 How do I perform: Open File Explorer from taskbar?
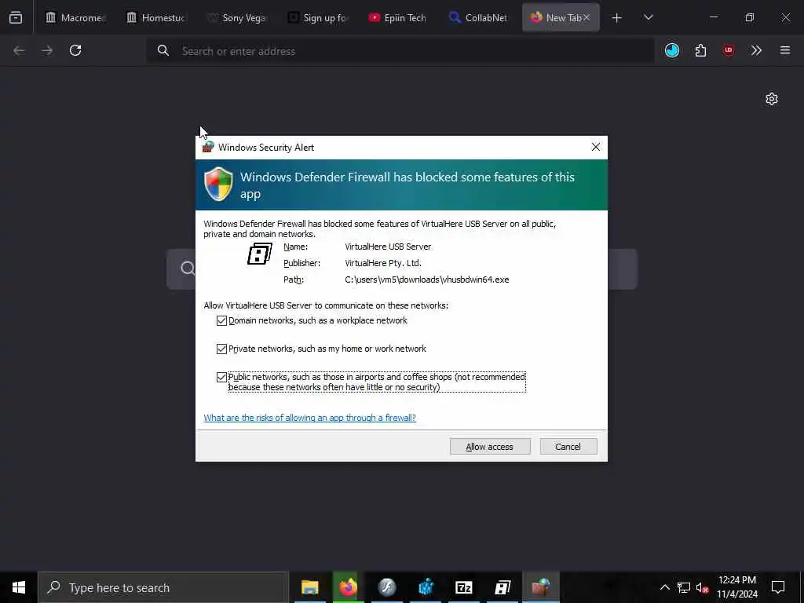pos(309,587)
